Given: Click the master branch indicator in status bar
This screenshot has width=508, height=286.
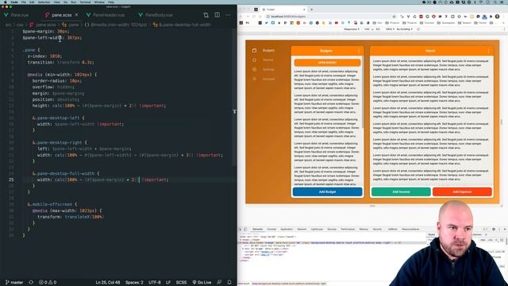Looking at the screenshot, I should (x=14, y=283).
